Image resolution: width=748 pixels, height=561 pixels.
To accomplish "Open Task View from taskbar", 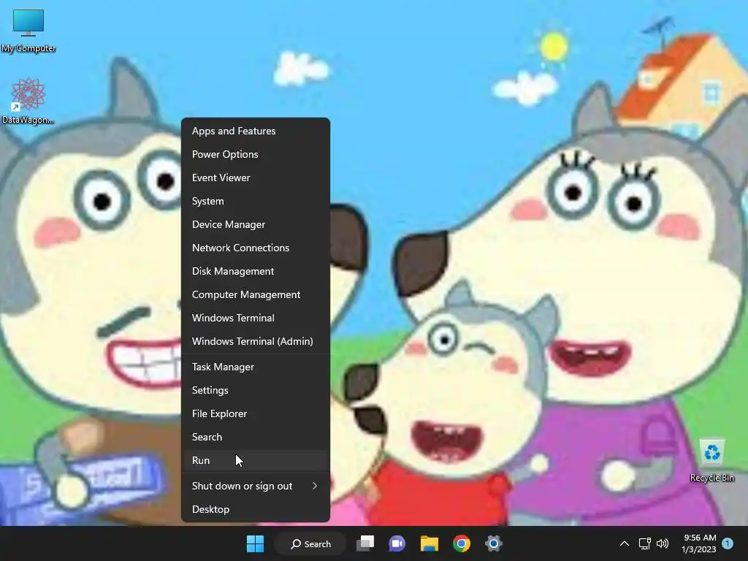I will click(365, 543).
